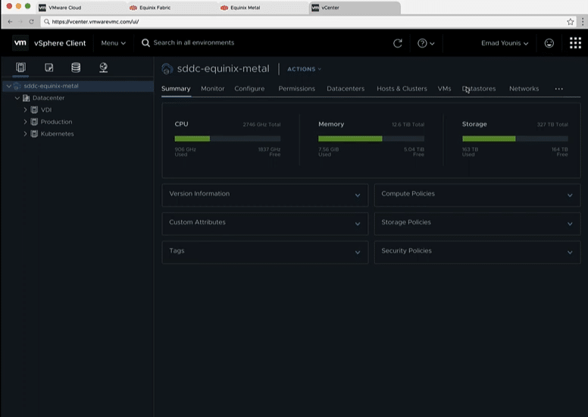Click the Kubernetes cluster icon
Image resolution: width=588 pixels, height=417 pixels.
34,134
